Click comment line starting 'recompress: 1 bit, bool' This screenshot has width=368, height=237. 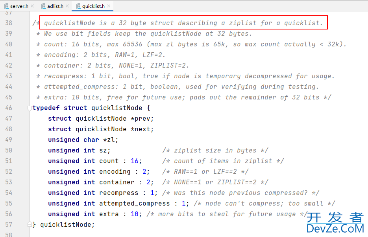[185, 76]
